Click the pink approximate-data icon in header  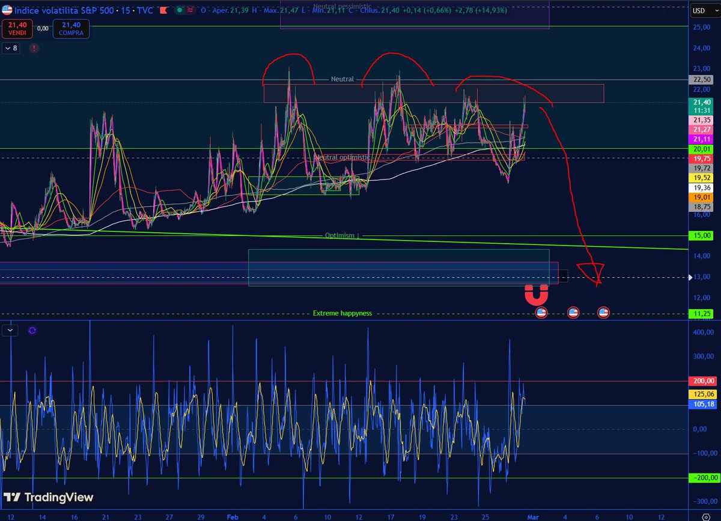pyautogui.click(x=189, y=10)
